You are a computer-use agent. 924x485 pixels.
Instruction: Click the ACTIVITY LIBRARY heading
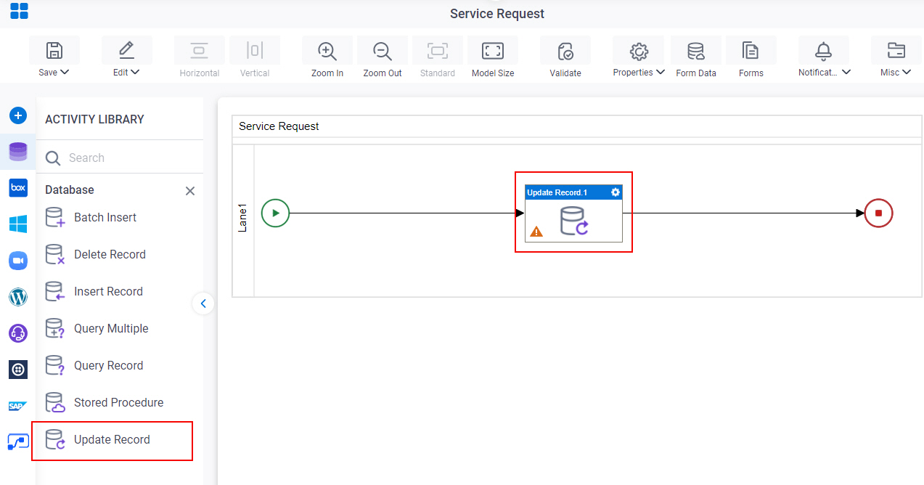[94, 119]
